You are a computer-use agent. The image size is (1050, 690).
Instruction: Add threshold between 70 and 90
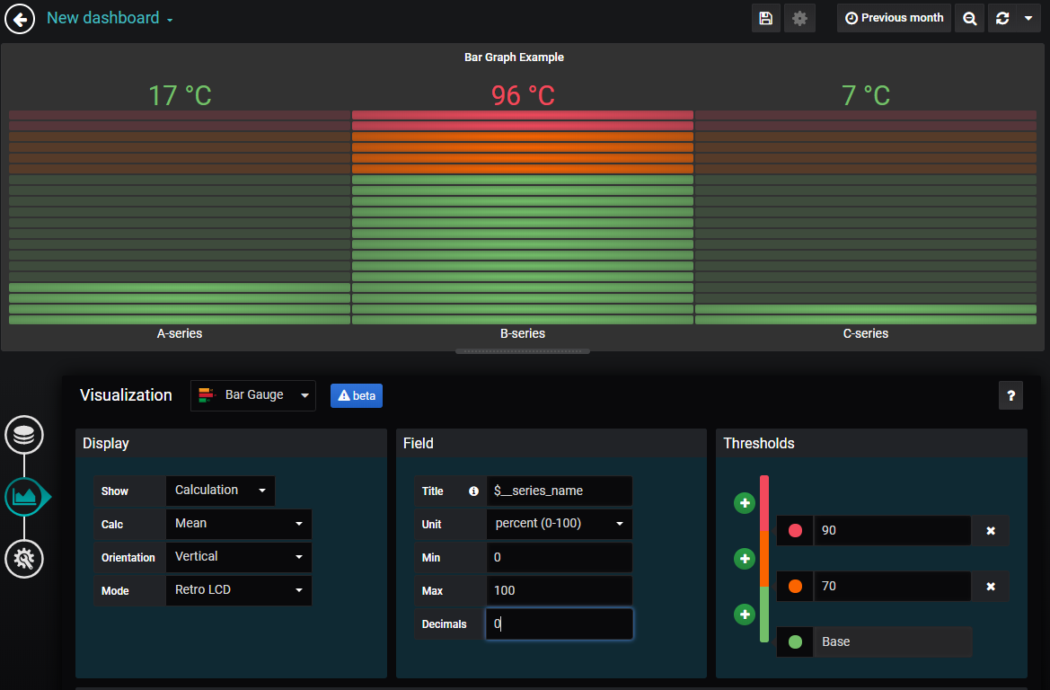point(745,559)
